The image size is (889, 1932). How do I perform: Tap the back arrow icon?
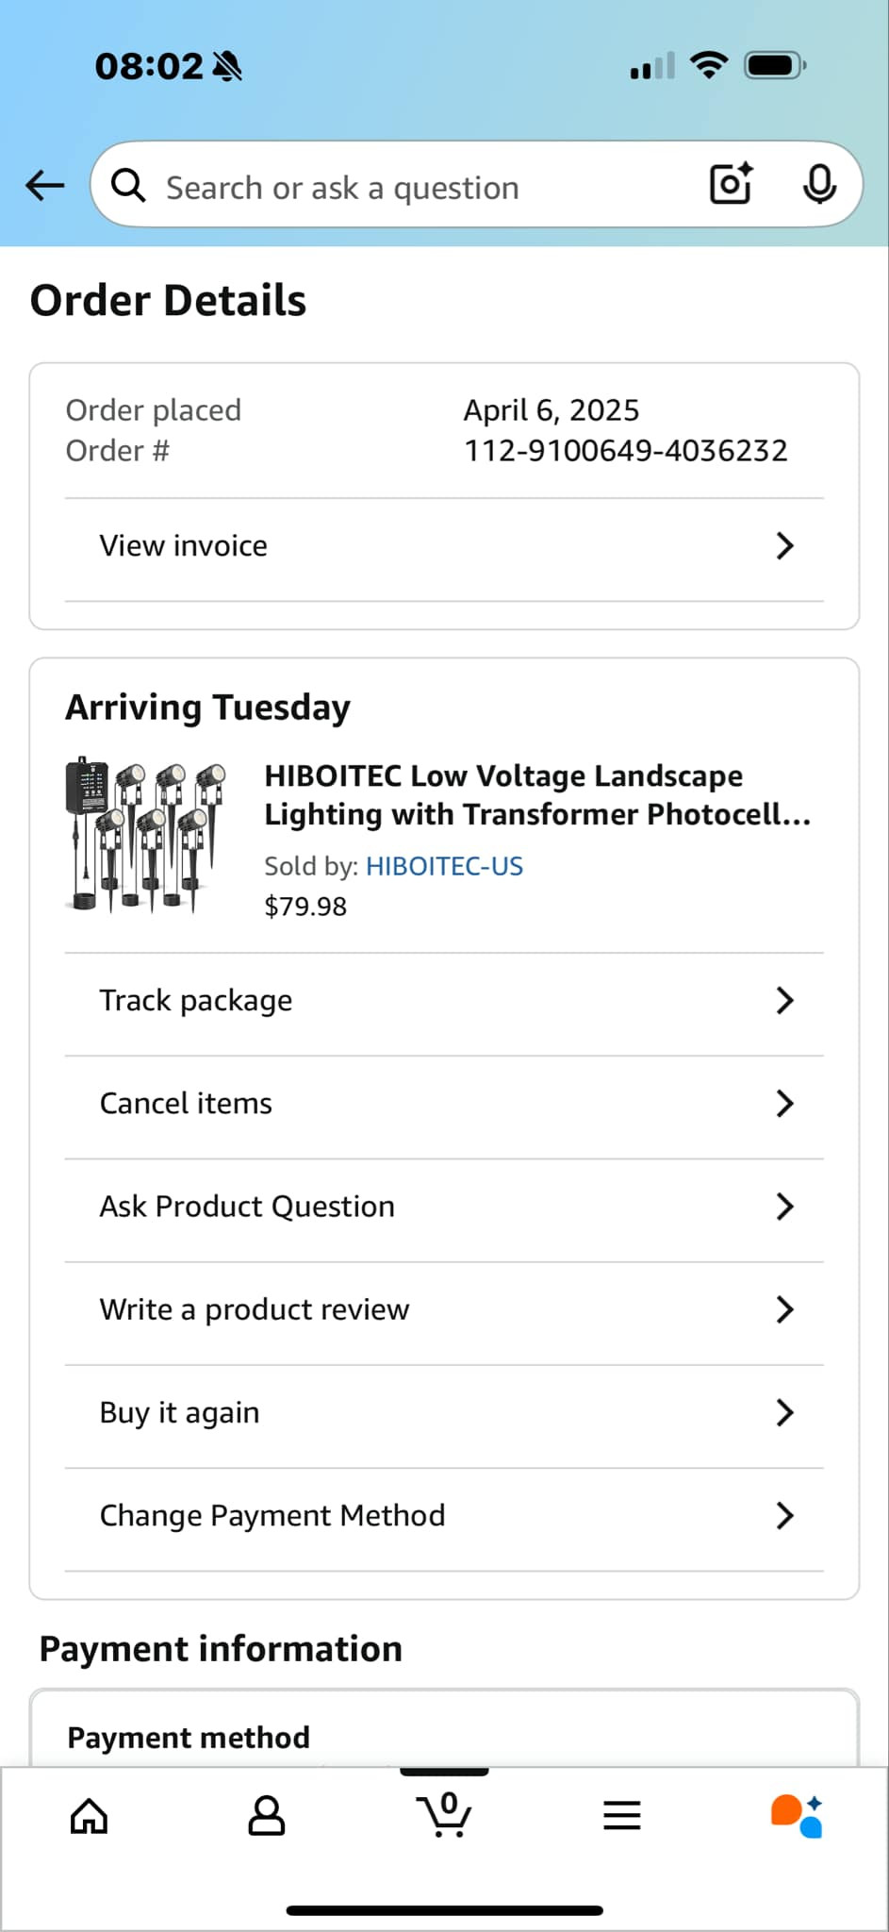[x=44, y=186]
